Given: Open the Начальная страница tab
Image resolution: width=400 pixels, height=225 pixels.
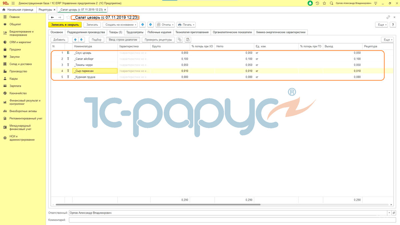Looking at the screenshot, I should tap(18, 10).
